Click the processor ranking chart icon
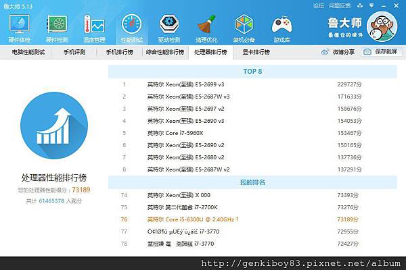This screenshot has width=406, height=270. click(x=54, y=126)
